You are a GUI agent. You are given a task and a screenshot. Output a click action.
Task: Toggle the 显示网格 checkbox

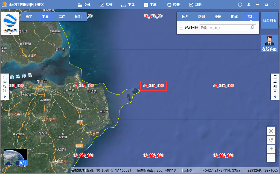[181, 28]
